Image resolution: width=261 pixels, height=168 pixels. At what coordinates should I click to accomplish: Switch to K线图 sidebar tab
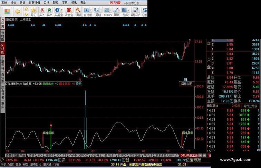[x=2, y=48]
